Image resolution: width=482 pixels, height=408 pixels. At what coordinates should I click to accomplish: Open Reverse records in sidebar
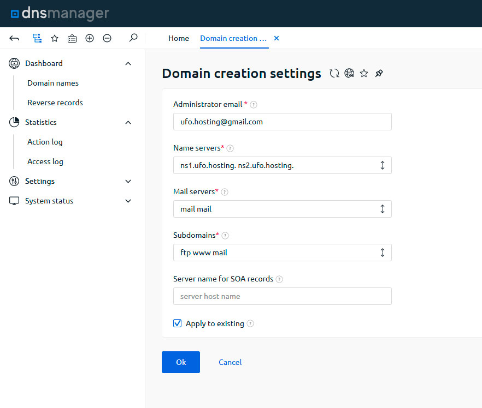click(55, 103)
